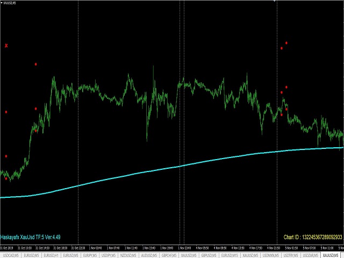Viewport: 344px width, 258px height.
Task: Click the 1 Nov 11:40 time label
Action: pos(131,248)
